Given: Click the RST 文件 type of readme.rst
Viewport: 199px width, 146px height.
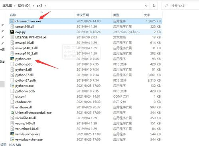Looking at the screenshot, I should (x=120, y=102).
